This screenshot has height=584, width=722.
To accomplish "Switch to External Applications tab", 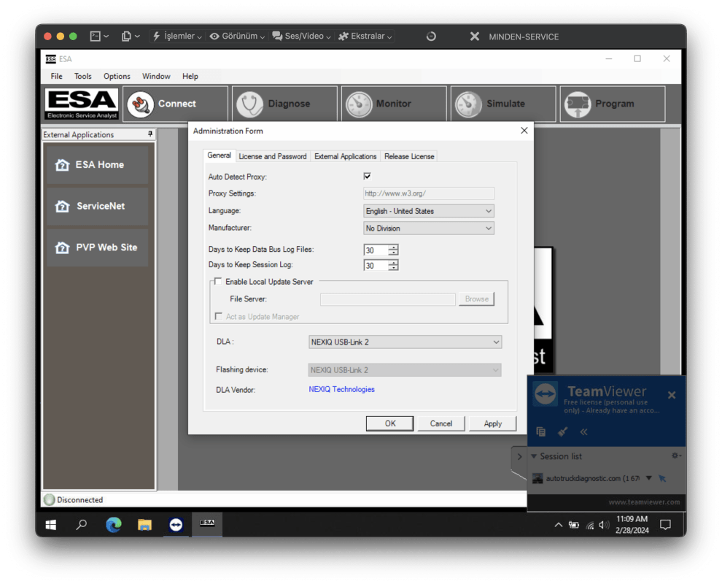I will (346, 157).
